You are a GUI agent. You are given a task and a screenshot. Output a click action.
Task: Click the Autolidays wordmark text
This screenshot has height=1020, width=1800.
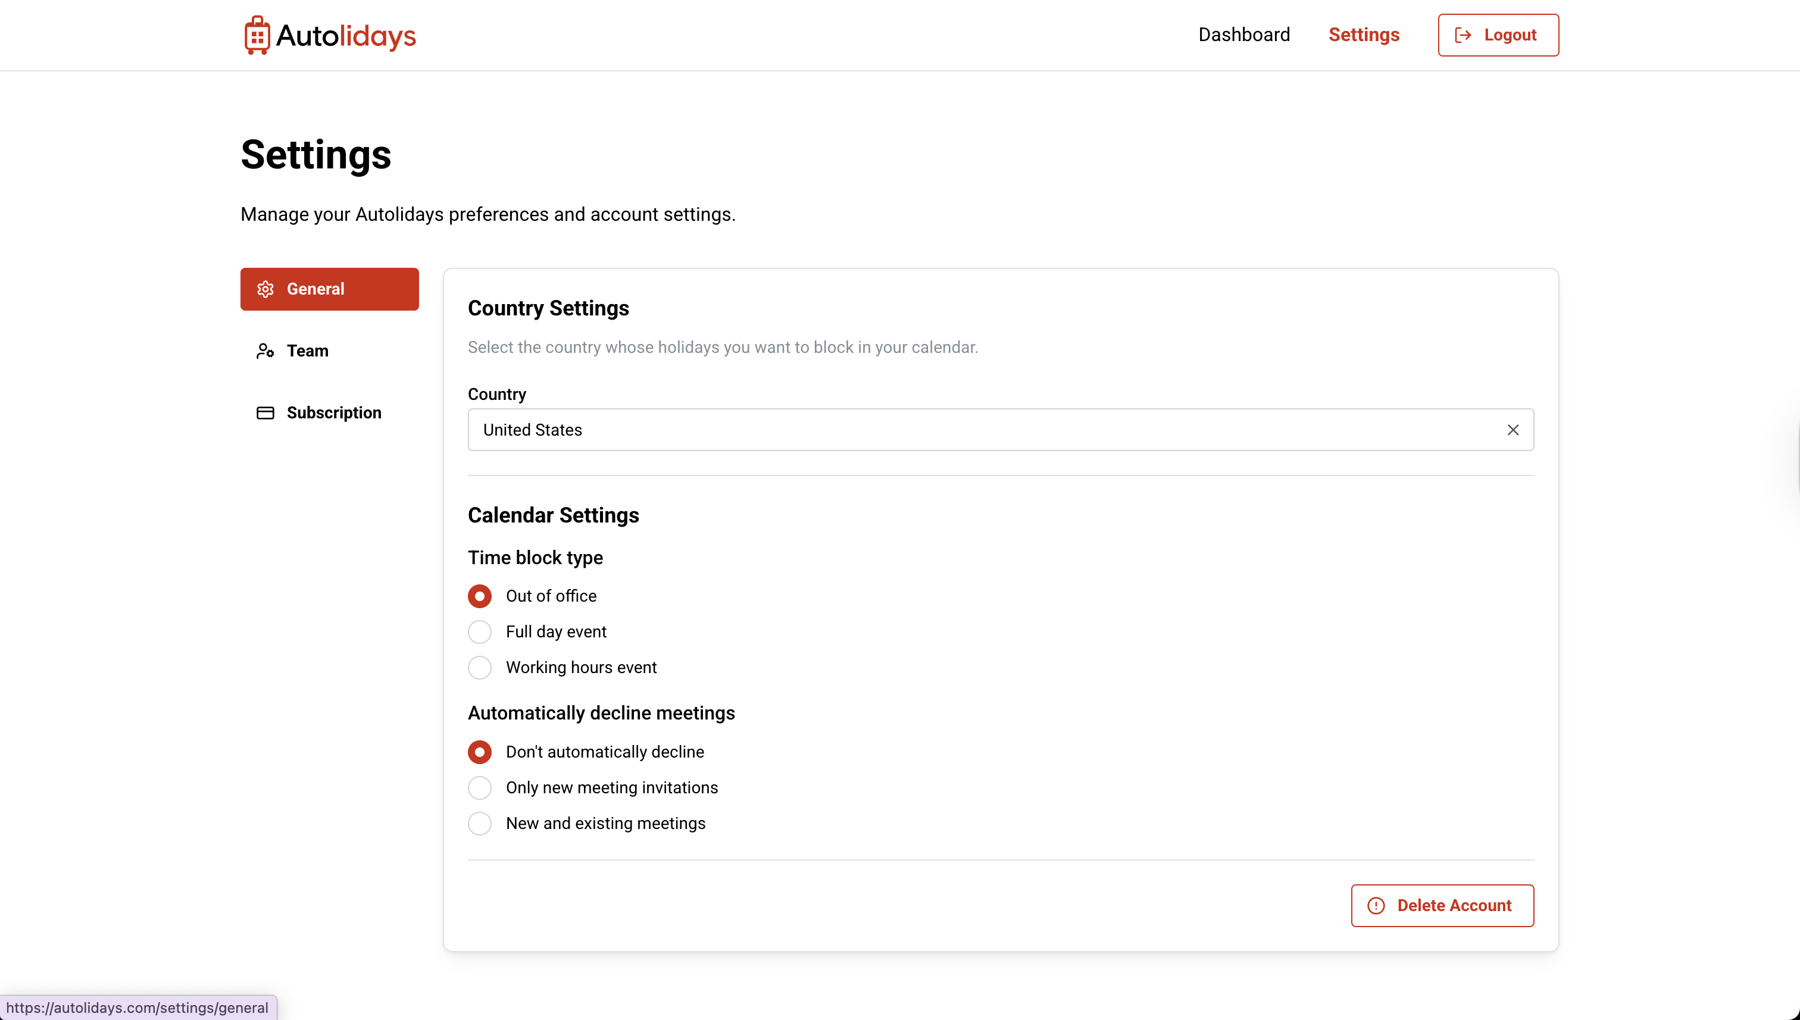click(345, 36)
